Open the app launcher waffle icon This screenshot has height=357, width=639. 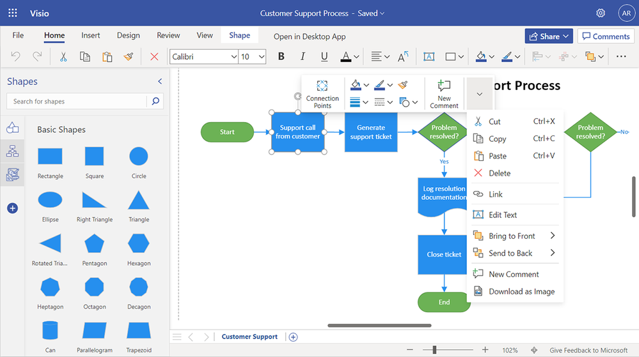tap(13, 13)
